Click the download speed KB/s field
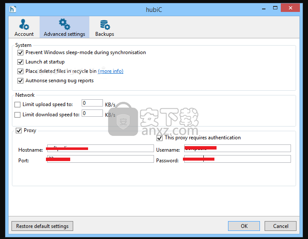The width and height of the screenshot is (308, 239). click(92, 113)
